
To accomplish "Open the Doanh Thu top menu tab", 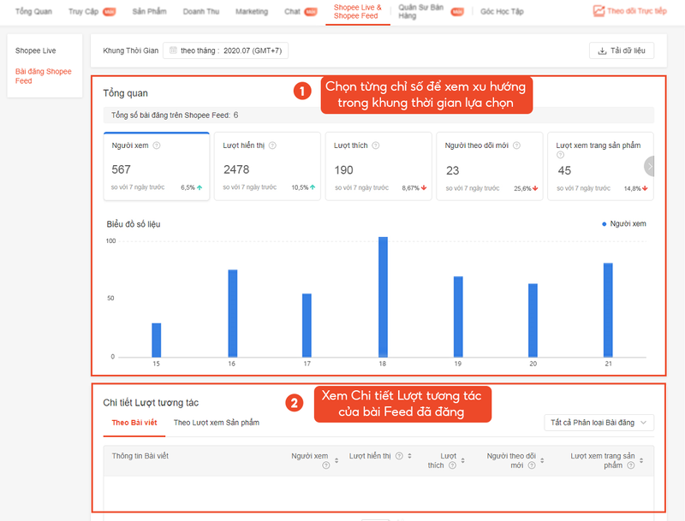I will point(203,12).
